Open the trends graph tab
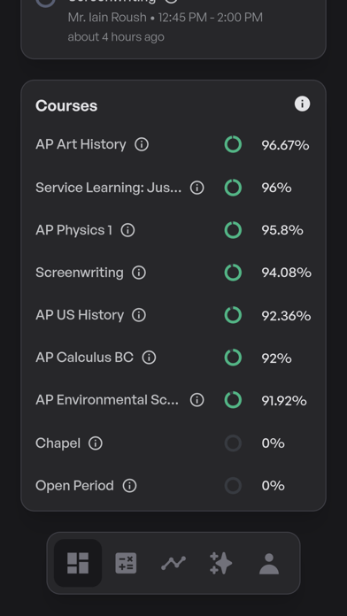 pos(173,563)
